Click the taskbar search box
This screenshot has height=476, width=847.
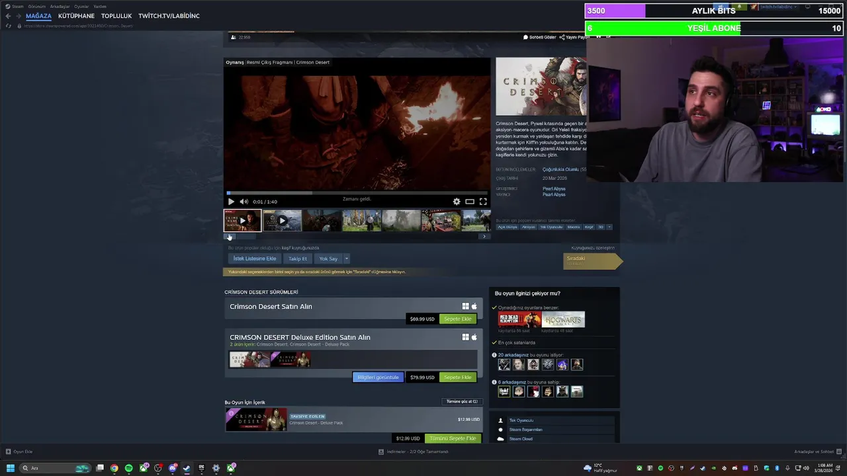[x=56, y=468]
